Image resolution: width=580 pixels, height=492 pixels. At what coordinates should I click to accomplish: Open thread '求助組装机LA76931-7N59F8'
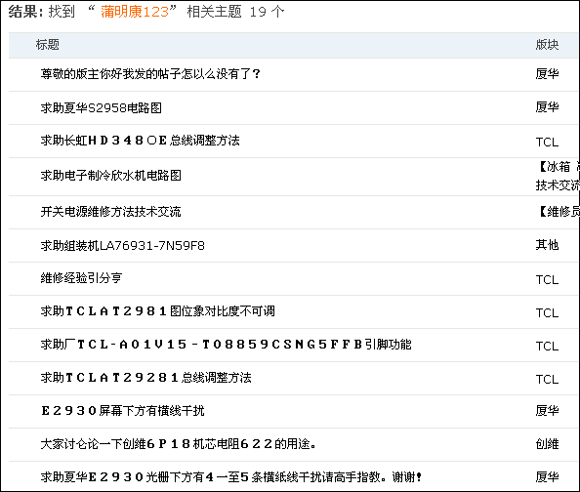123,245
